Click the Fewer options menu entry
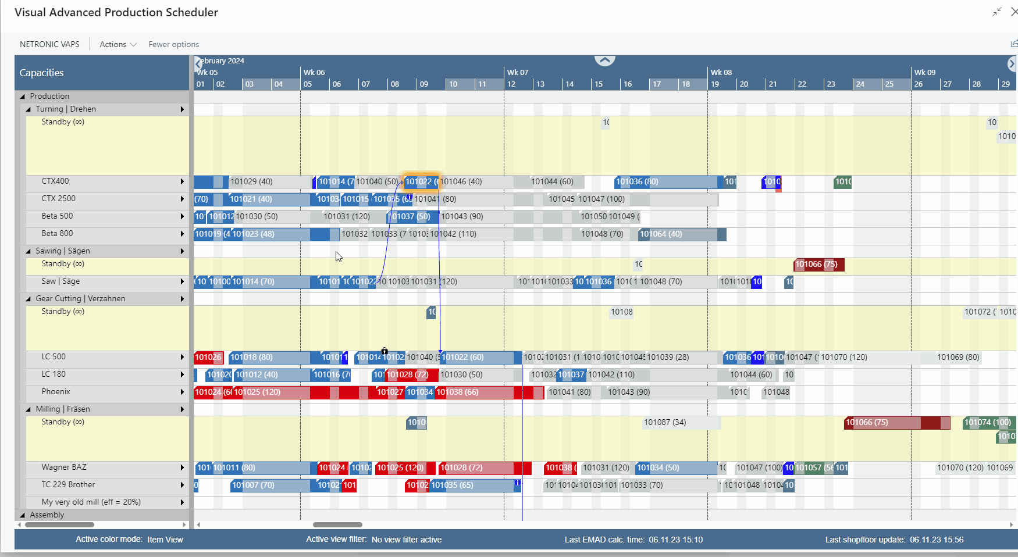This screenshot has height=557, width=1018. (x=173, y=44)
